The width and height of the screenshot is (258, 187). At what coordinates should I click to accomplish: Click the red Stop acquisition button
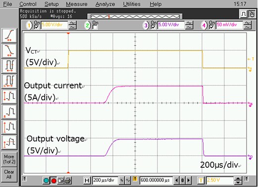[53, 181]
